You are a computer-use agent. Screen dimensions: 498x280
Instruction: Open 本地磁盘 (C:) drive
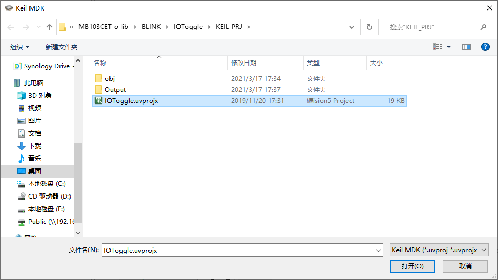(42, 183)
